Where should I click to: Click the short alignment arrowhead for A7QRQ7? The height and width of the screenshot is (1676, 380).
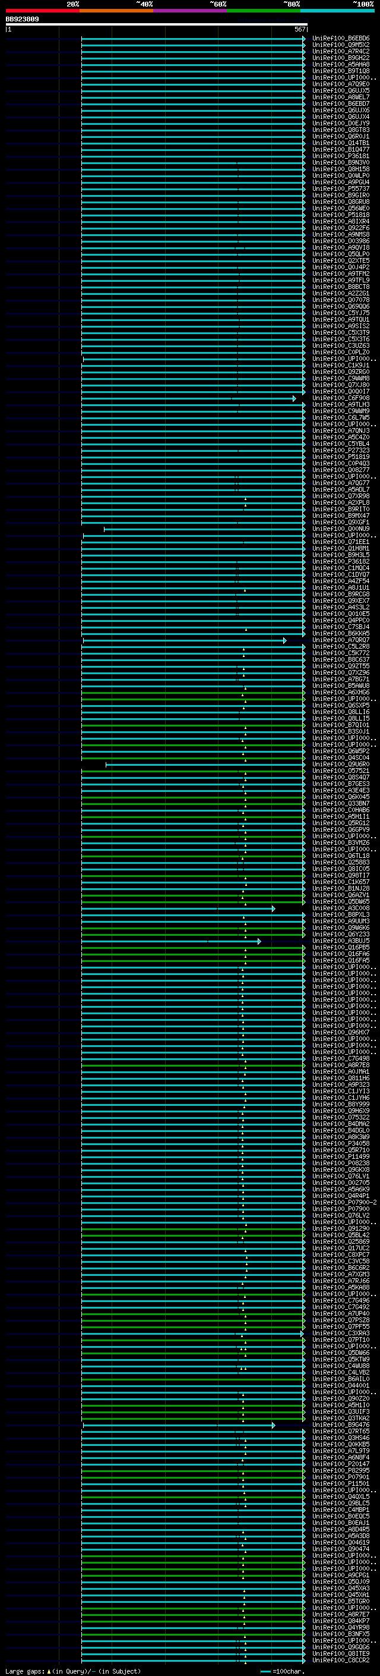(x=284, y=640)
